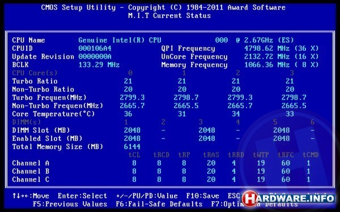Click F5:Previous Values in the footer

[x=70, y=204]
